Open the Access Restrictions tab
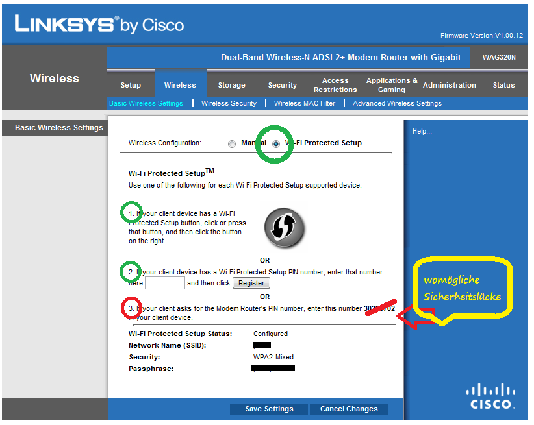 [x=335, y=85]
